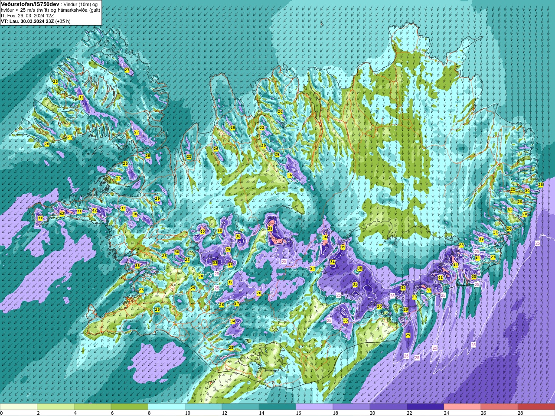555x416 pixels.
Task: Click the '(+35 h)' forecast offset text
Action: [x=63, y=21]
